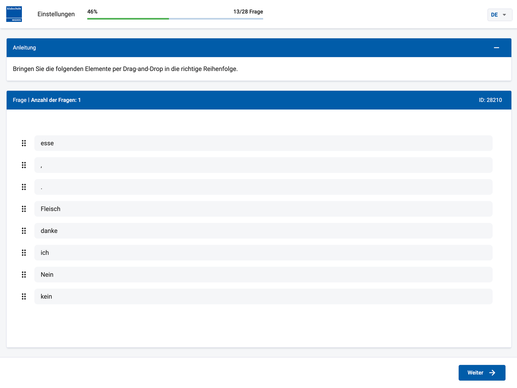
Task: Select the 'kein' word row
Action: pyautogui.click(x=263, y=296)
